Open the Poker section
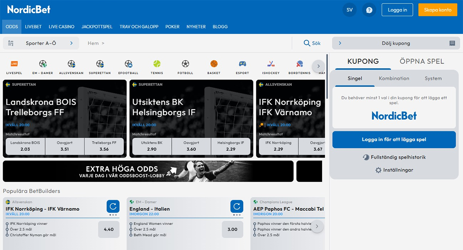463x250 pixels. click(172, 27)
